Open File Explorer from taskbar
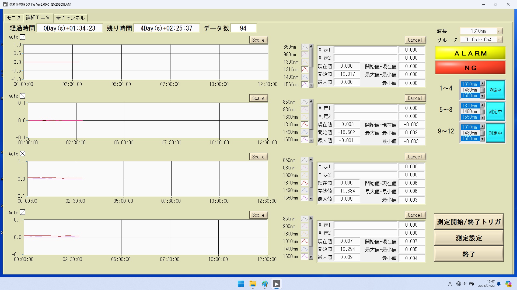517x290 pixels. click(253, 284)
